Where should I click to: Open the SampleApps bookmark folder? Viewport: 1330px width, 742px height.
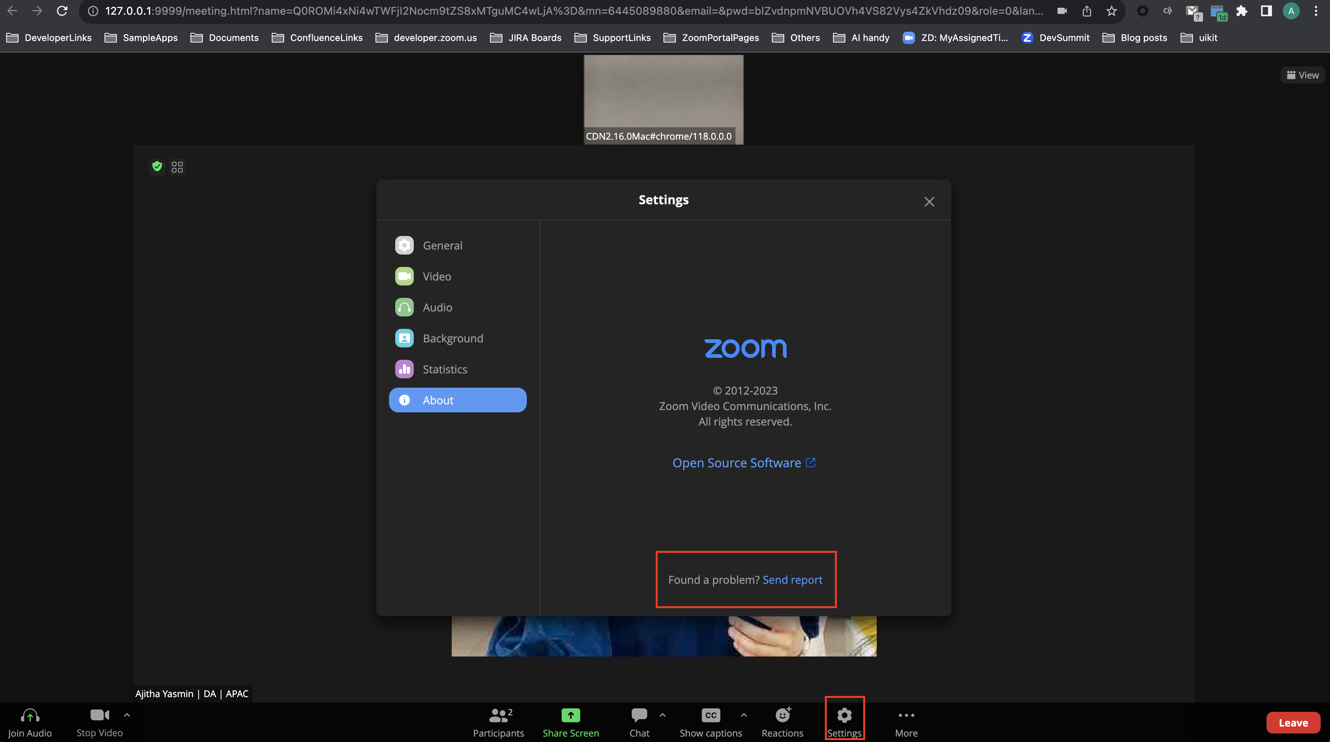pyautogui.click(x=141, y=38)
